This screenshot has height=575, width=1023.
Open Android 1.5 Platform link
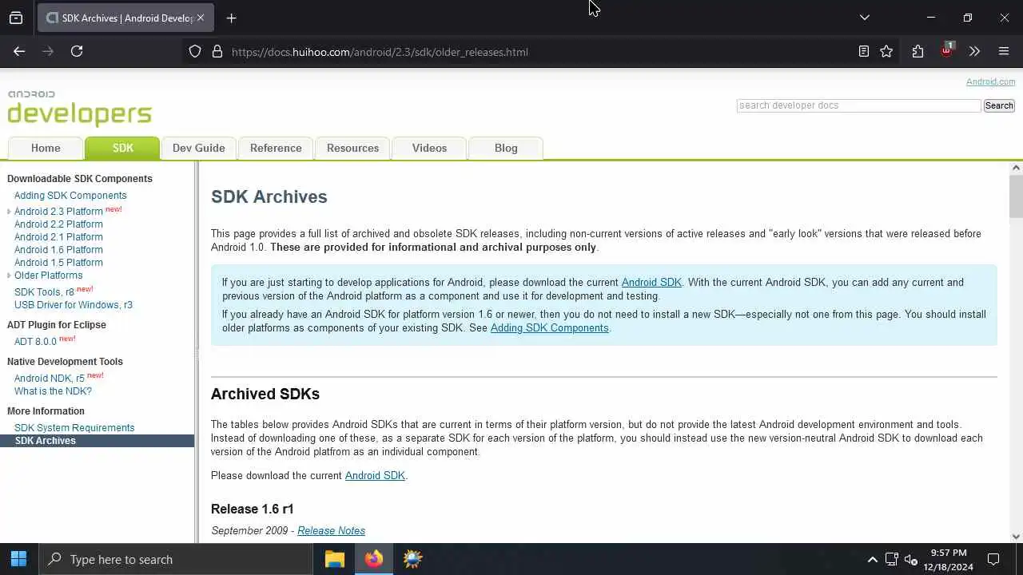[x=58, y=263]
